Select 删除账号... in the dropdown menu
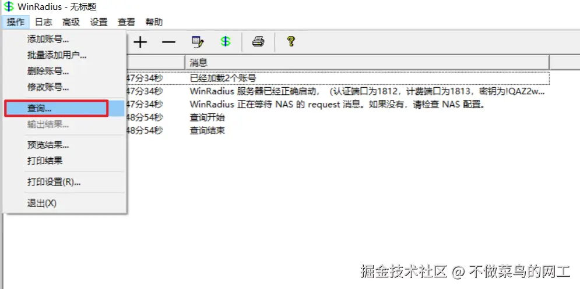580x289 pixels. [65, 72]
